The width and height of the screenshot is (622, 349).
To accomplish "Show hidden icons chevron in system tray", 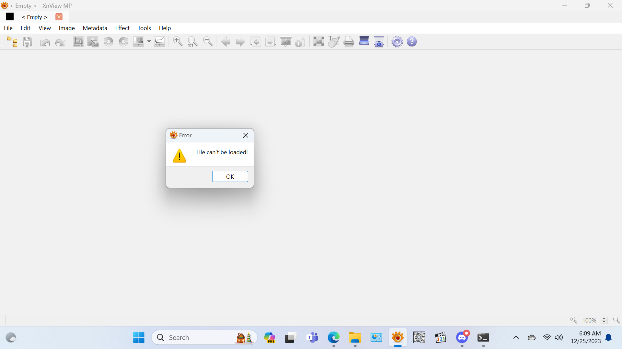I will [516, 337].
